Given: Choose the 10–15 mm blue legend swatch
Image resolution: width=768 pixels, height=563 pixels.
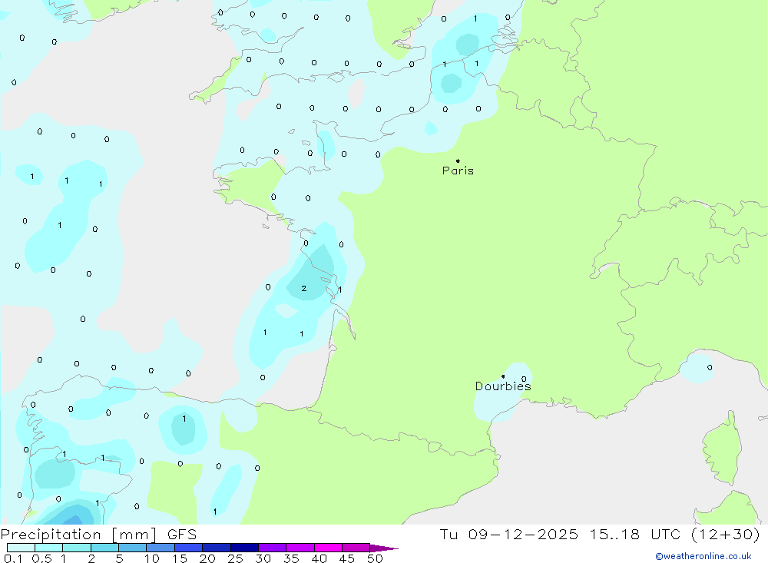Looking at the screenshot, I should coord(161,548).
